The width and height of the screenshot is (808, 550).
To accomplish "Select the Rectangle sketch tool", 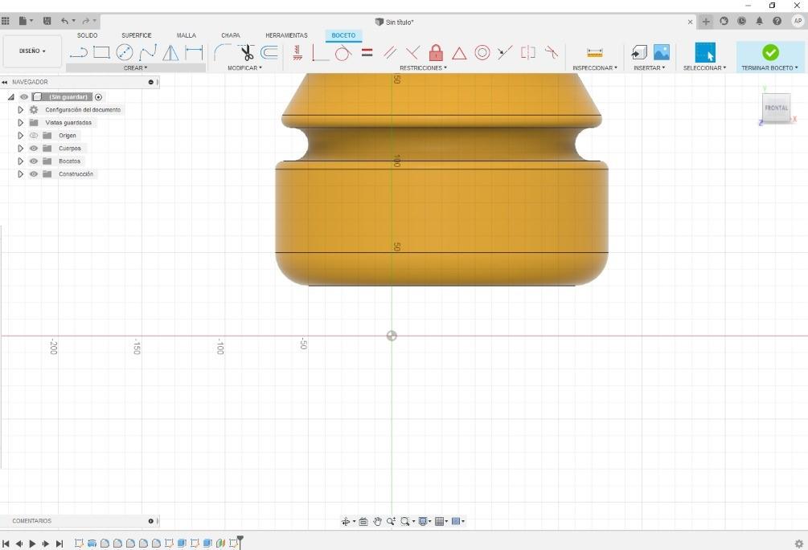I will (x=101, y=52).
